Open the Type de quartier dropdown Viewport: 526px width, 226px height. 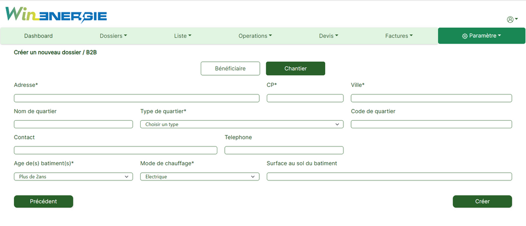[x=242, y=125]
